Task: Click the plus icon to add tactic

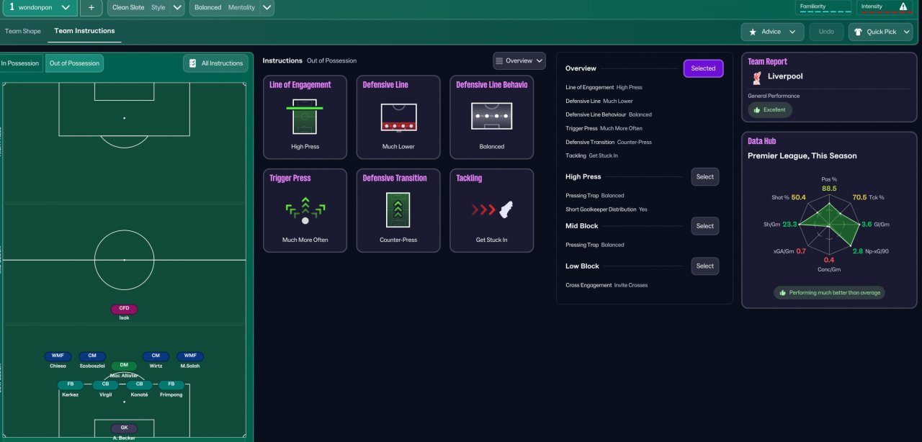Action: coord(91,8)
